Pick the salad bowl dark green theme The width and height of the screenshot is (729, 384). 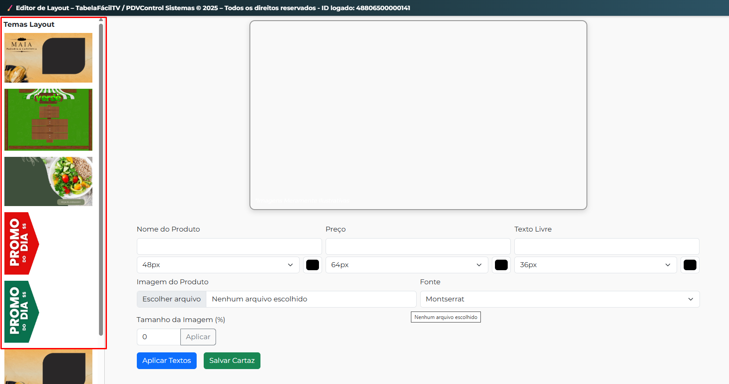click(x=48, y=181)
